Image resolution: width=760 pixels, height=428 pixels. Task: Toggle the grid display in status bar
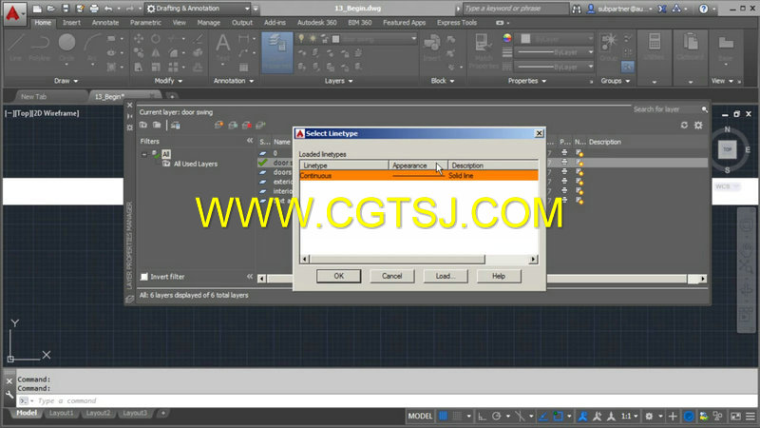(x=443, y=417)
